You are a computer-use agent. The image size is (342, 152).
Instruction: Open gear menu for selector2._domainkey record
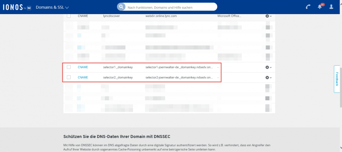click(x=268, y=78)
